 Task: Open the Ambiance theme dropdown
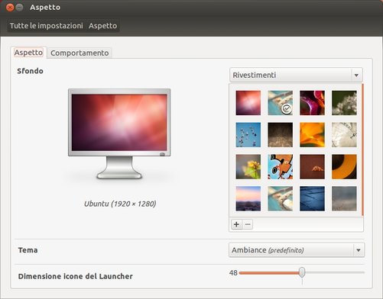click(297, 250)
